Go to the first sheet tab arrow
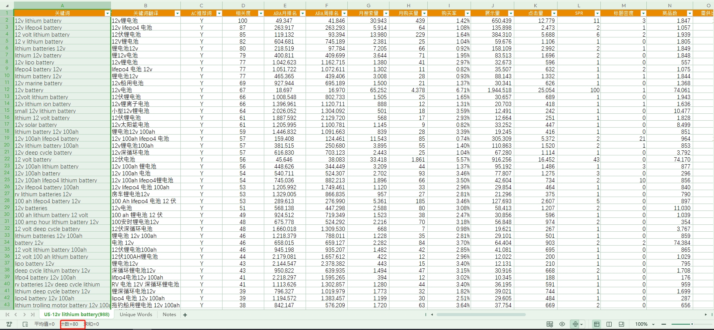 7,315
